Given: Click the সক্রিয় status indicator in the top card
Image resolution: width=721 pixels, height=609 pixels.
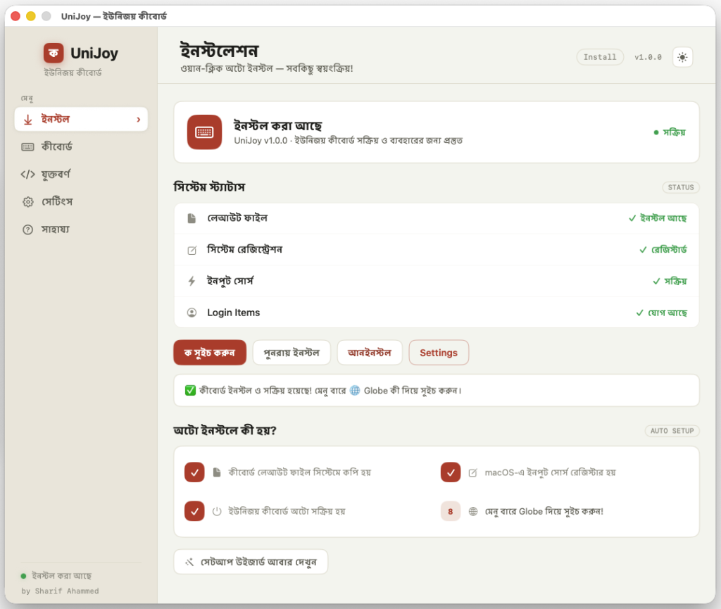Looking at the screenshot, I should [x=670, y=132].
